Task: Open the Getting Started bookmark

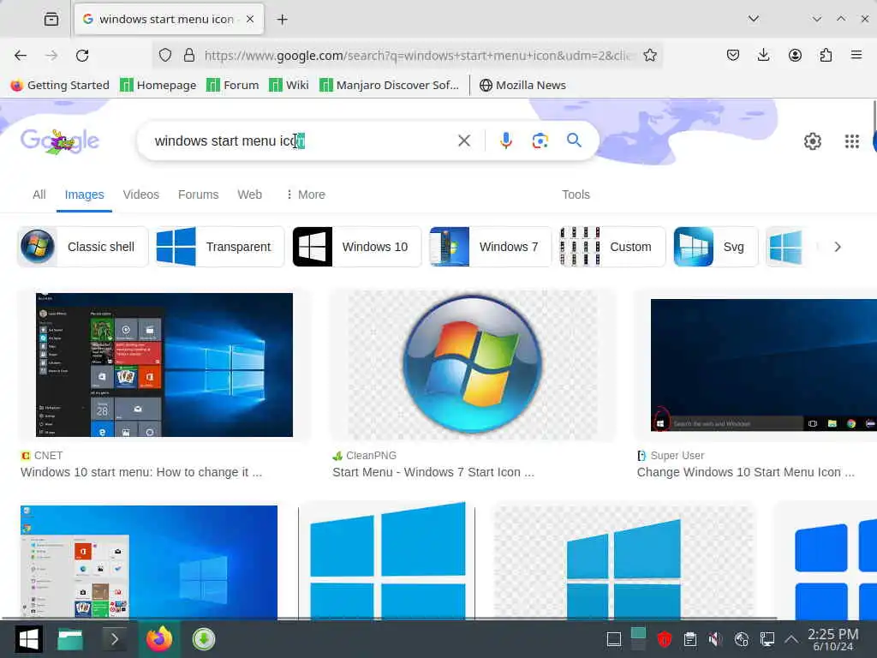Action: point(61,85)
